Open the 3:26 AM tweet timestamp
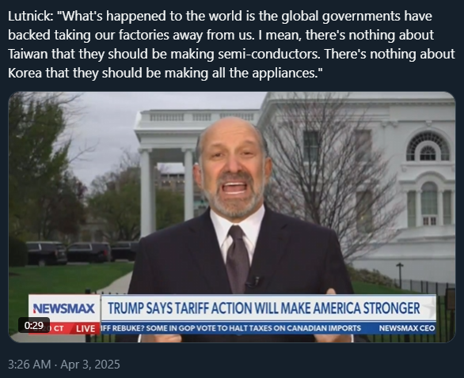Viewport: 464px width, 378px height. [x=29, y=365]
